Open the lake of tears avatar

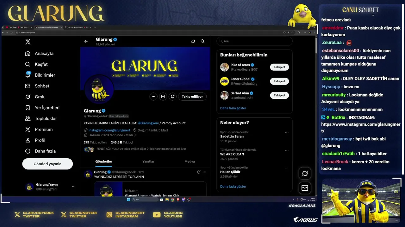tap(224, 67)
